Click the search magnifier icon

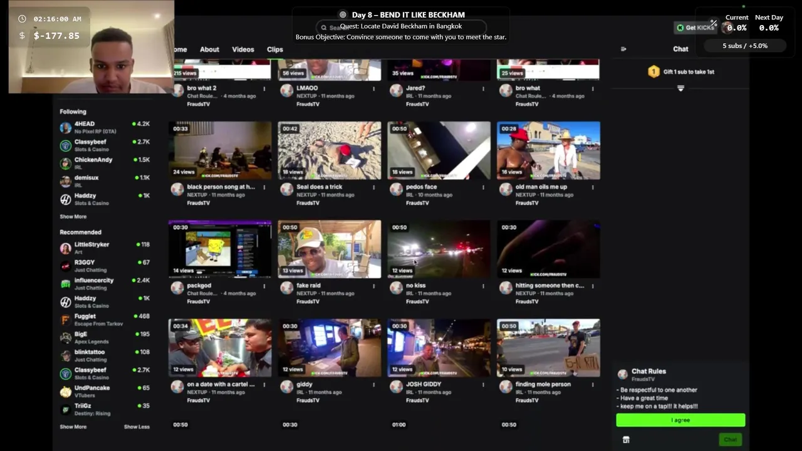(323, 28)
